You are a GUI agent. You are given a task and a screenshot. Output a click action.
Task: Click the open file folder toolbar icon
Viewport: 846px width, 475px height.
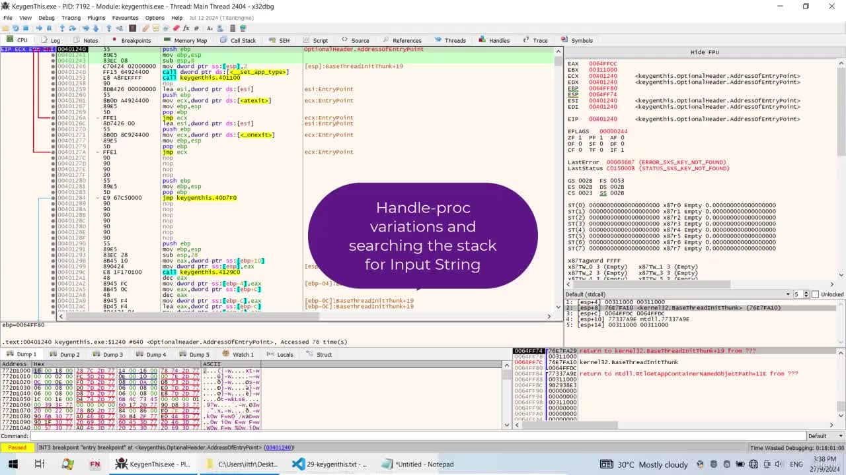coord(5,28)
